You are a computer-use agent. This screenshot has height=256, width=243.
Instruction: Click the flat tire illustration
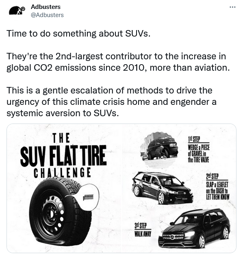click(61, 212)
